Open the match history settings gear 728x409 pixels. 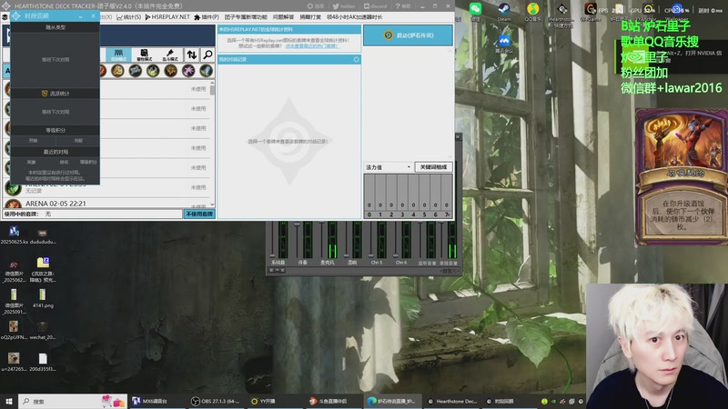356,59
